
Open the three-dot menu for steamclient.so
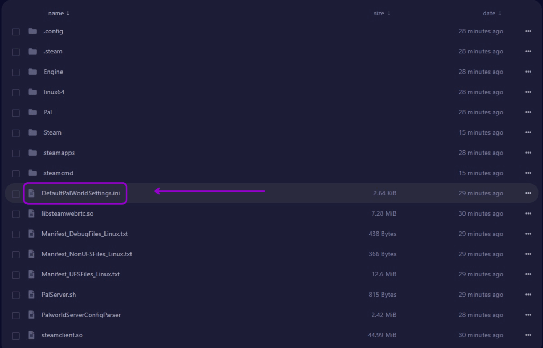click(528, 335)
